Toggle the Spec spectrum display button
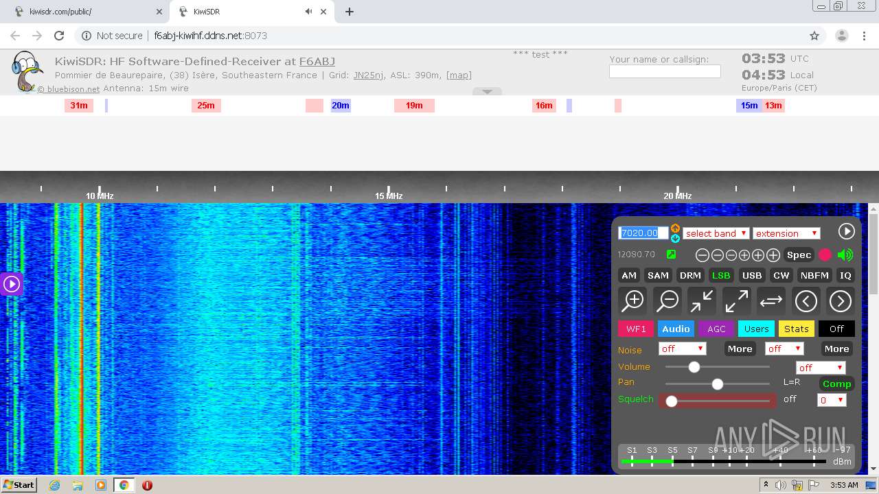879x494 pixels. [799, 255]
